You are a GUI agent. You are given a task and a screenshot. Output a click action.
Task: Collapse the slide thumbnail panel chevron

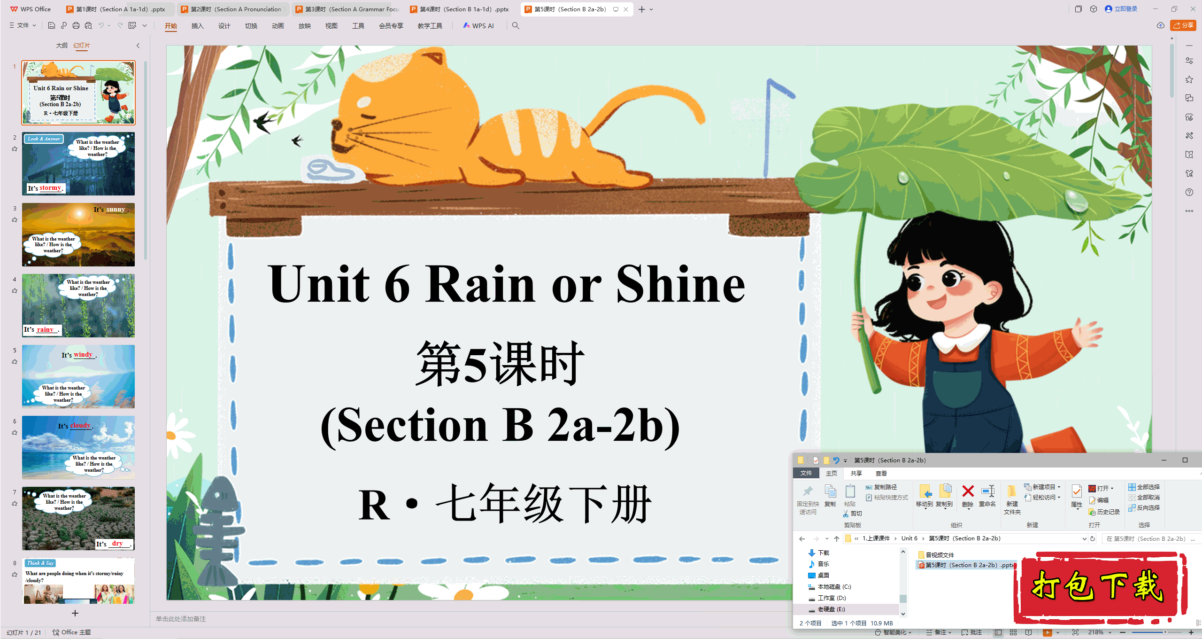point(138,46)
